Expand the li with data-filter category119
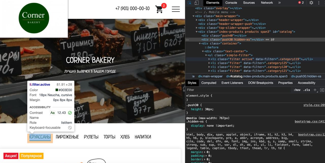The height and width of the screenshot is (163, 325). [209, 59]
